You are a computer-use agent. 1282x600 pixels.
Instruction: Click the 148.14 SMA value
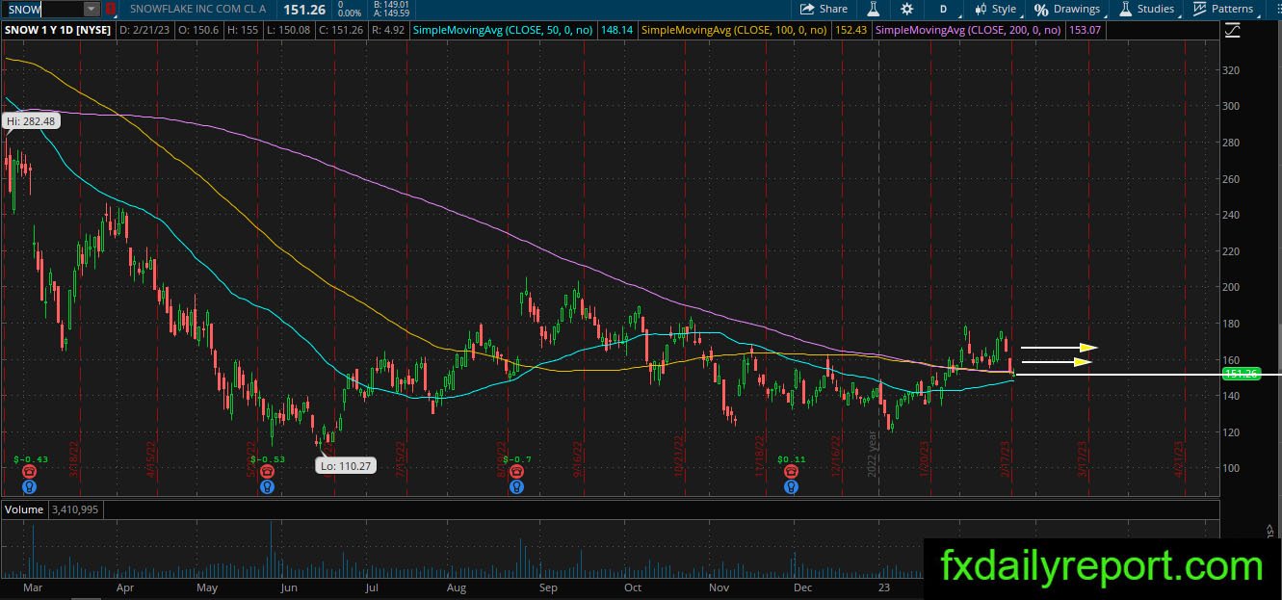click(616, 30)
